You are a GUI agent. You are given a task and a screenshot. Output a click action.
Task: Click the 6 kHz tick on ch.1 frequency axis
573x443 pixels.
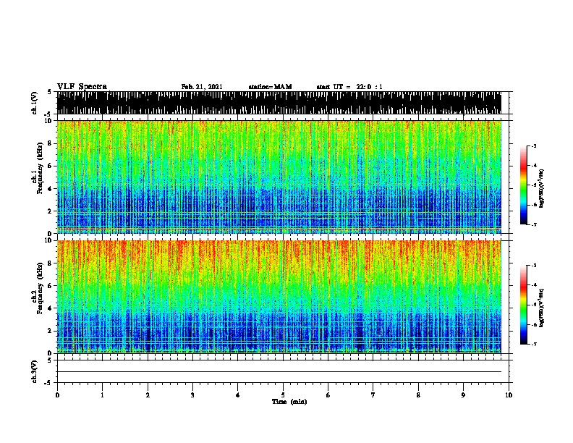coord(51,166)
